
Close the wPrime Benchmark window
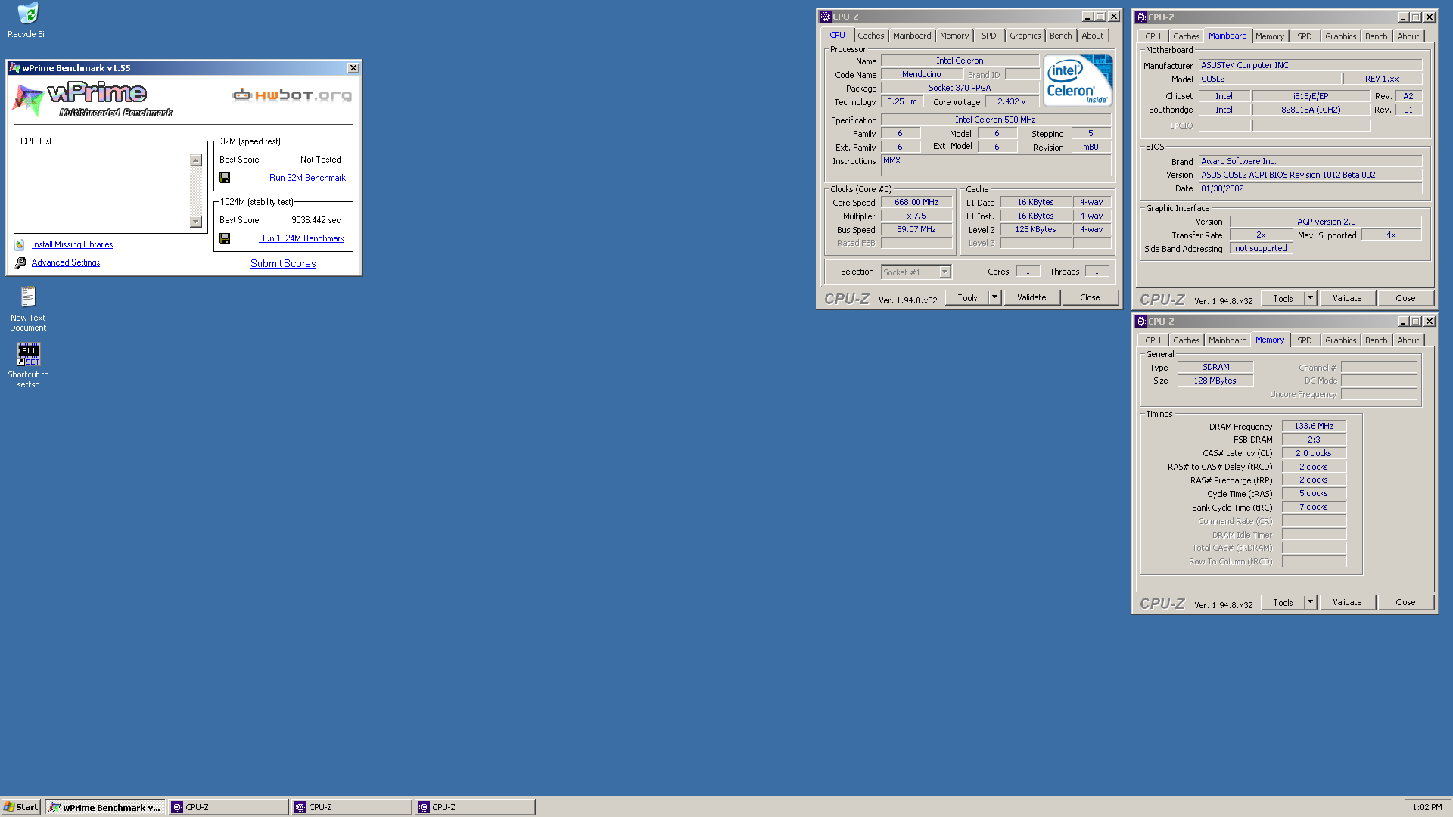point(353,68)
